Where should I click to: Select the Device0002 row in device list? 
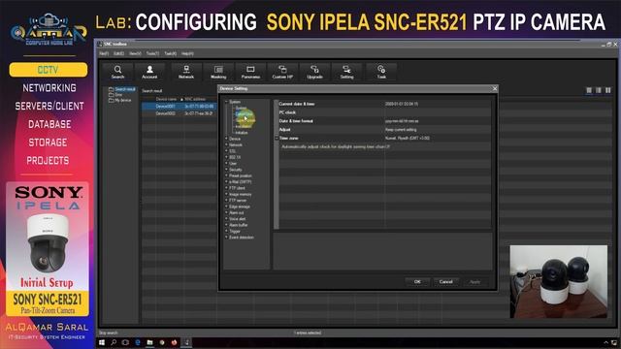tap(180, 113)
